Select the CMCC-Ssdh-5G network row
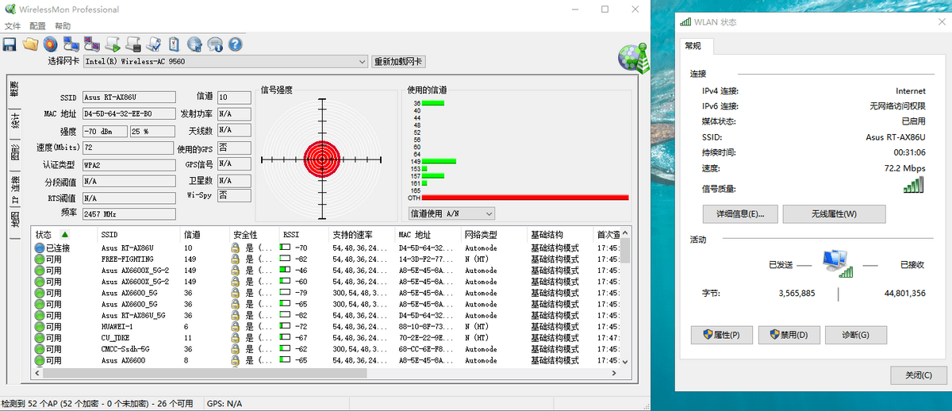Image resolution: width=952 pixels, height=411 pixels. coord(325,349)
